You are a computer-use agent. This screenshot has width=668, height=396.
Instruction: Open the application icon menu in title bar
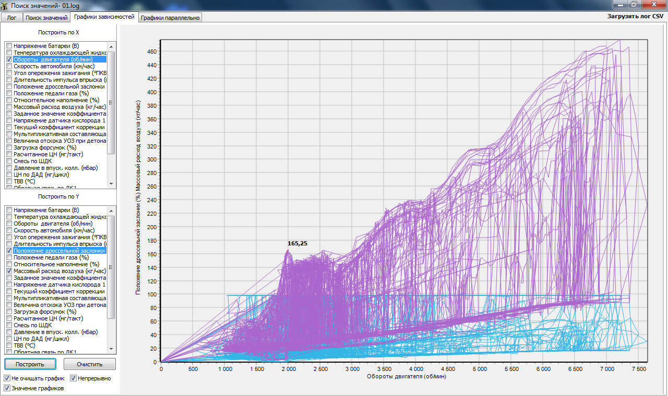click(x=5, y=5)
